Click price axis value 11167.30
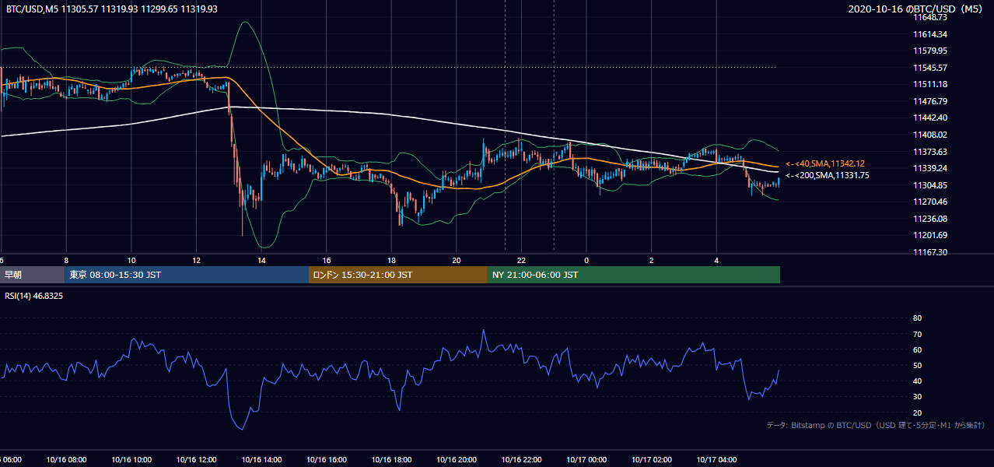994x467 pixels. pos(929,252)
